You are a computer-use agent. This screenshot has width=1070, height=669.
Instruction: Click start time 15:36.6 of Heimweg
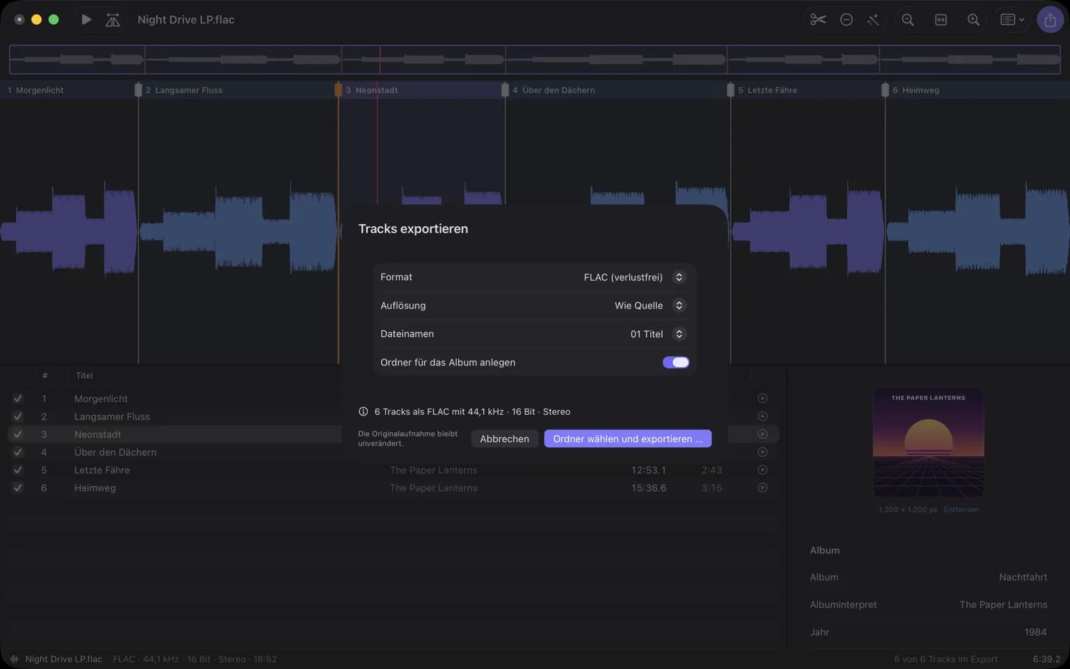tap(649, 488)
